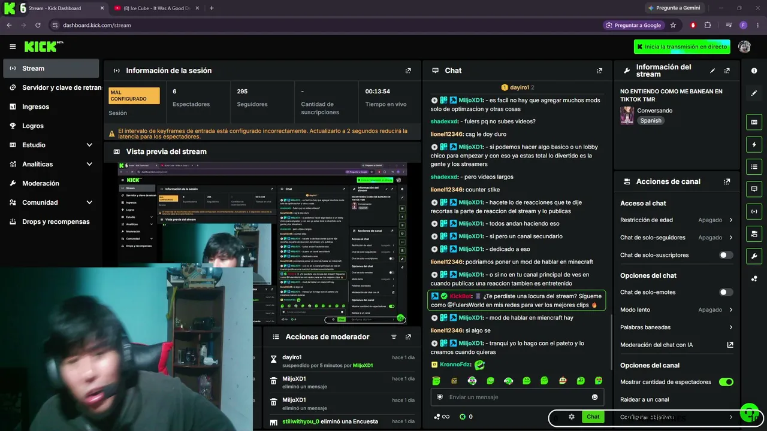Open chat settings gear icon
Screen dimensions: 767x431
(572, 417)
